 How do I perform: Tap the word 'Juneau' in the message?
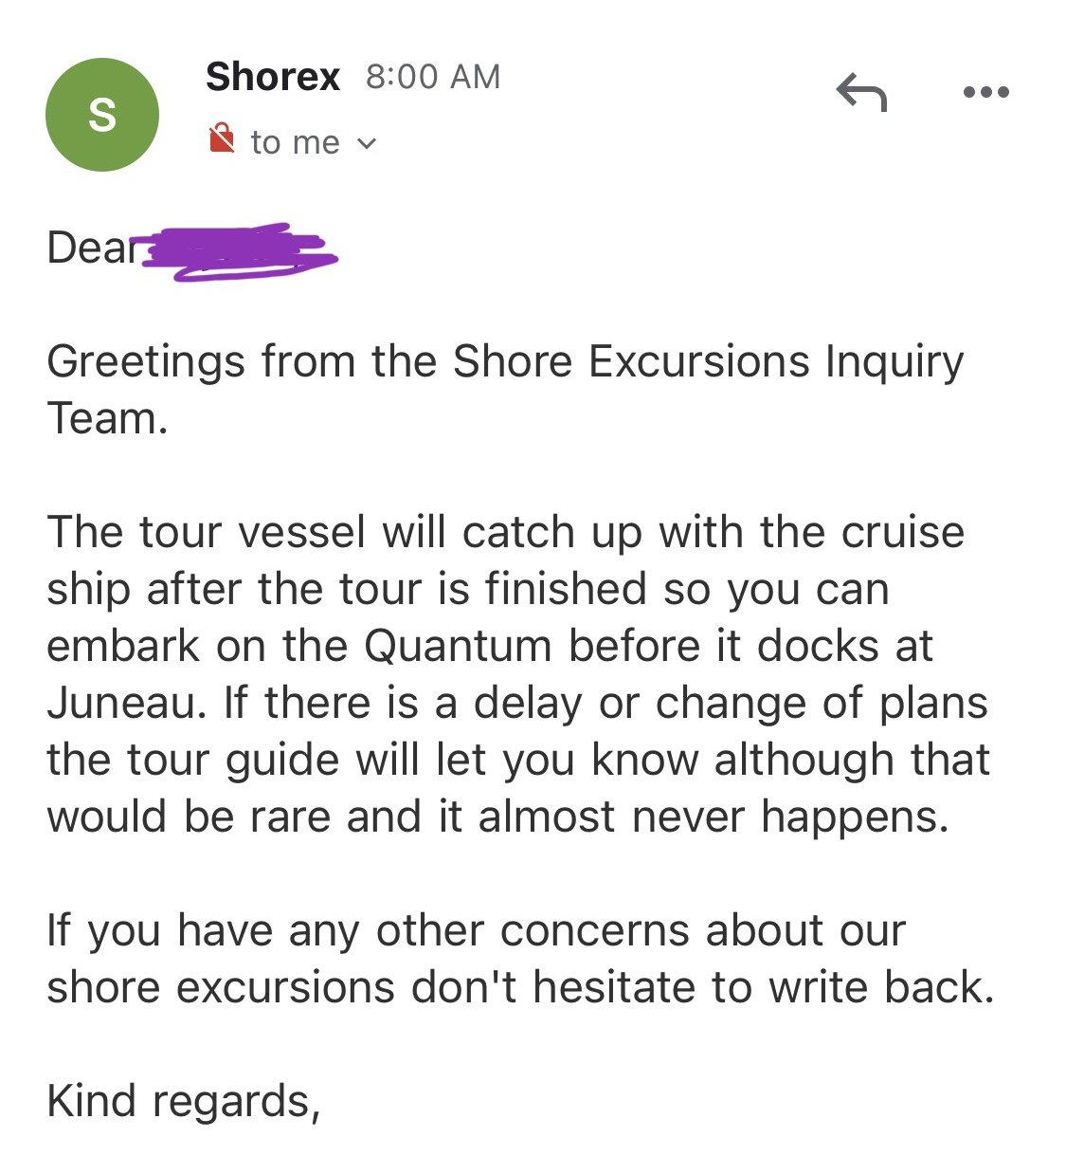(125, 703)
